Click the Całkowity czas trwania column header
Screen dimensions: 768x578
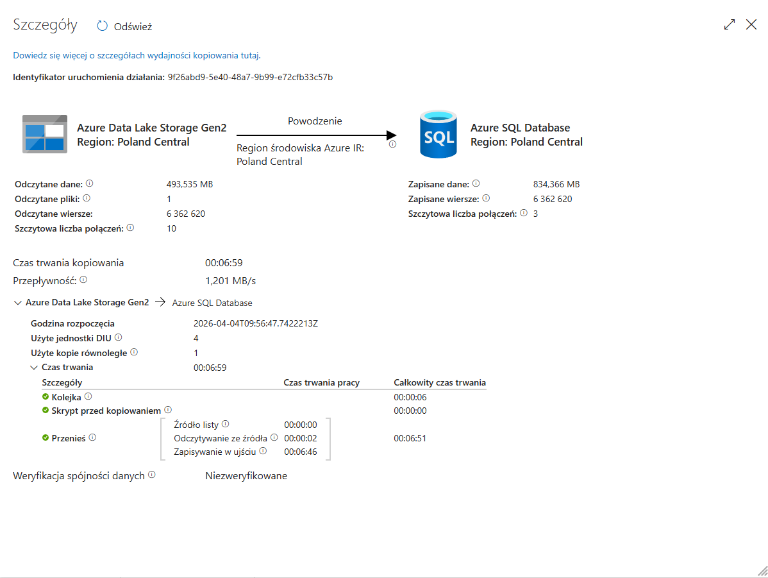click(440, 382)
